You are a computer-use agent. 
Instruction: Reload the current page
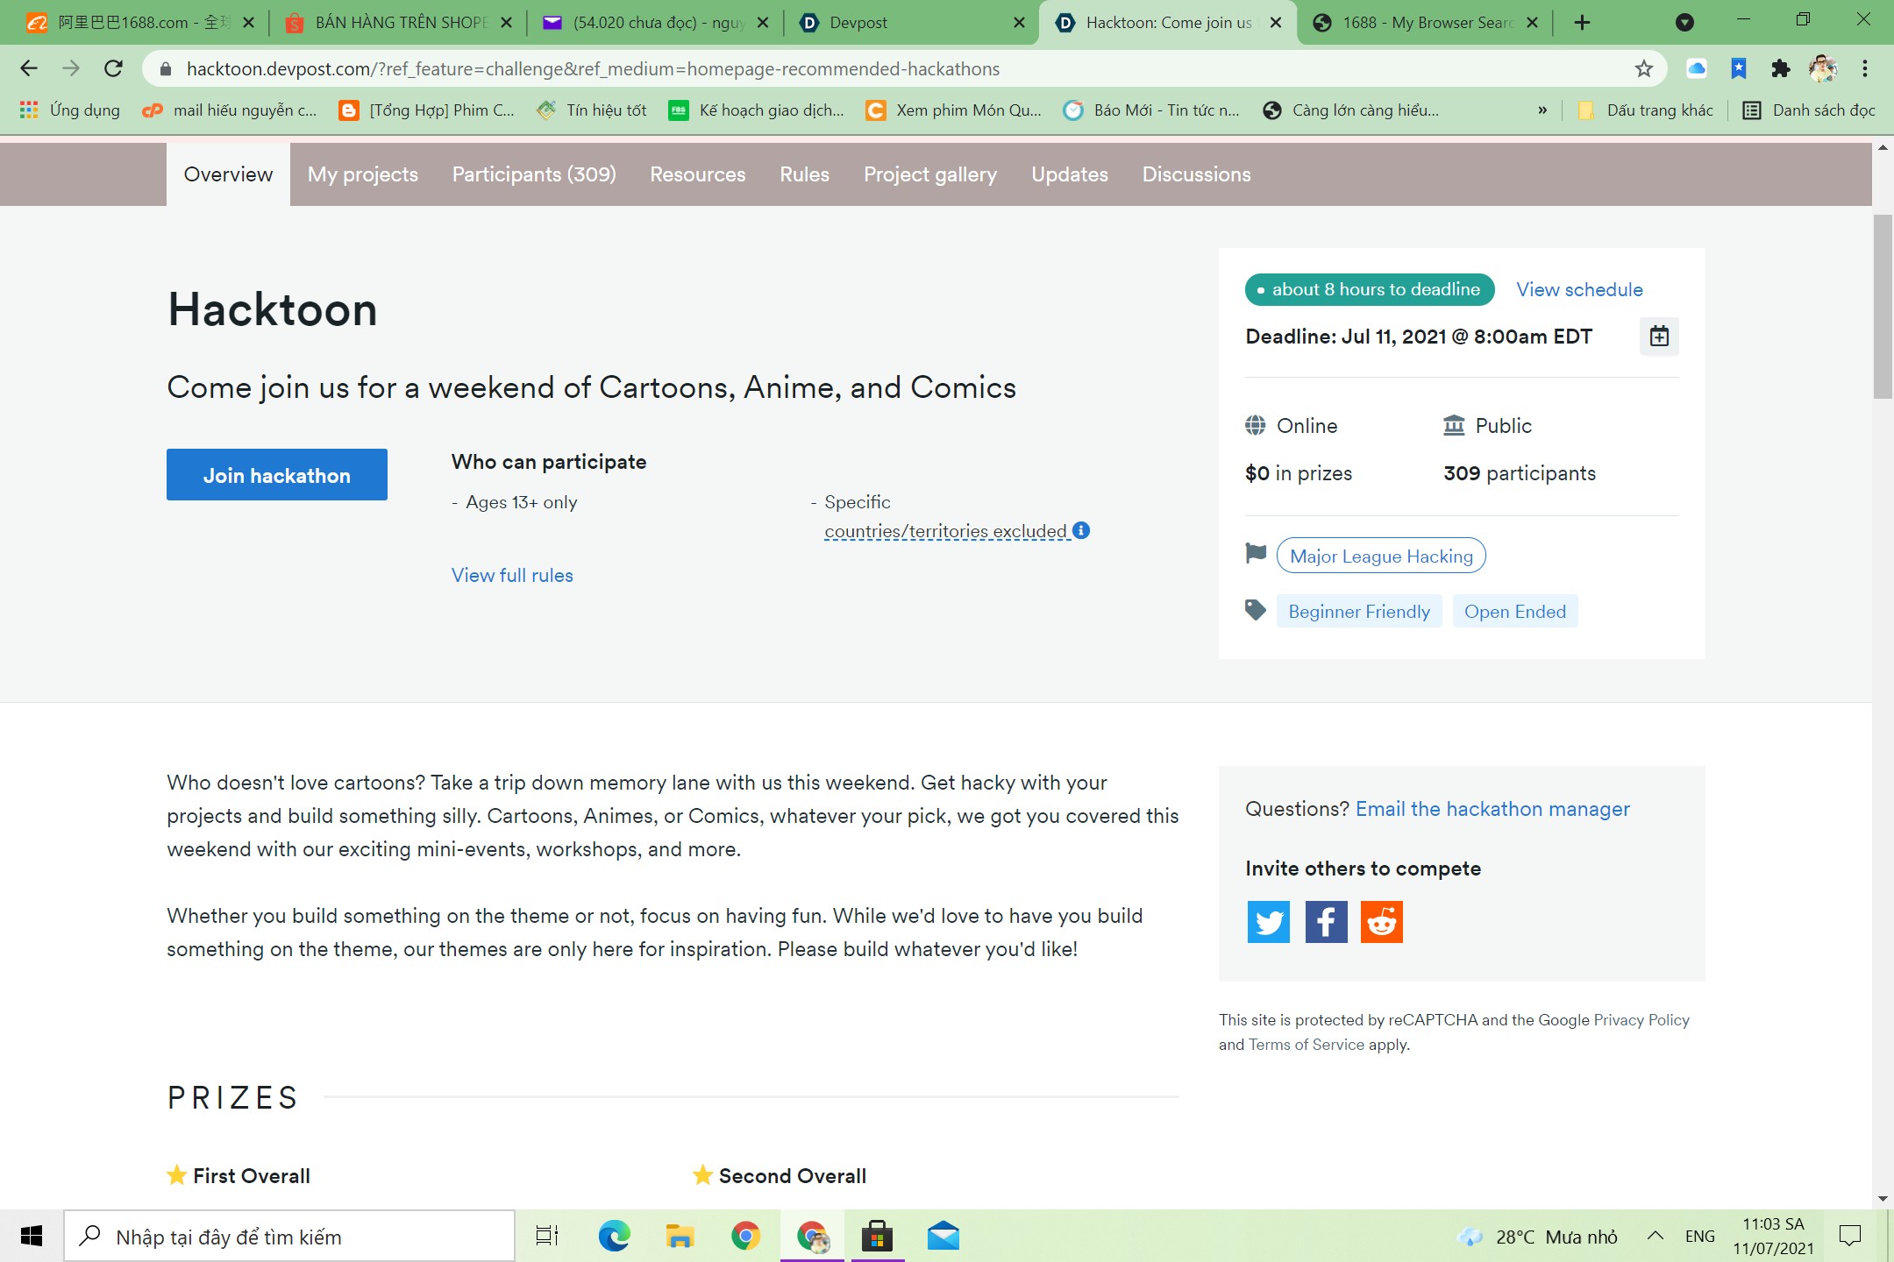pos(113,68)
